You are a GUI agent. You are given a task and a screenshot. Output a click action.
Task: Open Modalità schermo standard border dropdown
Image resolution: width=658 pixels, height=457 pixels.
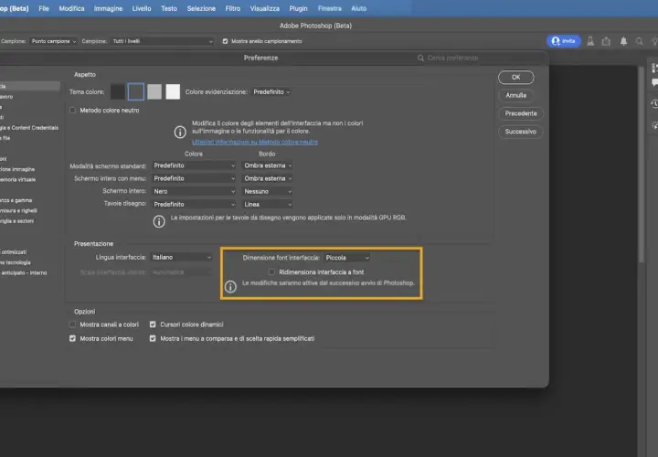tap(267, 165)
